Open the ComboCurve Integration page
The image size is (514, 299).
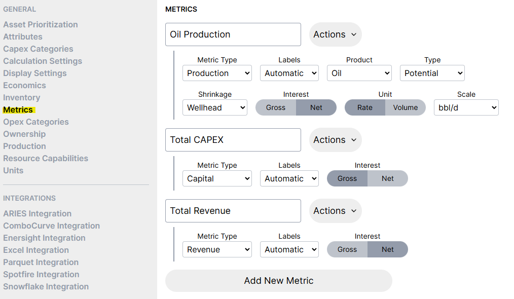(x=51, y=226)
